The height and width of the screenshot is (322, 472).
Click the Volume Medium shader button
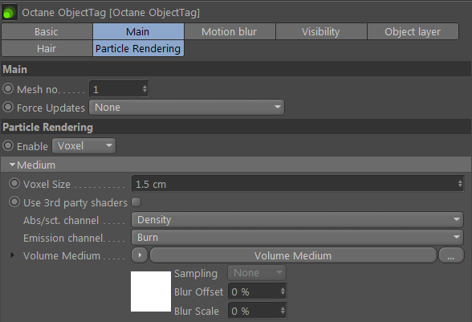(x=293, y=255)
